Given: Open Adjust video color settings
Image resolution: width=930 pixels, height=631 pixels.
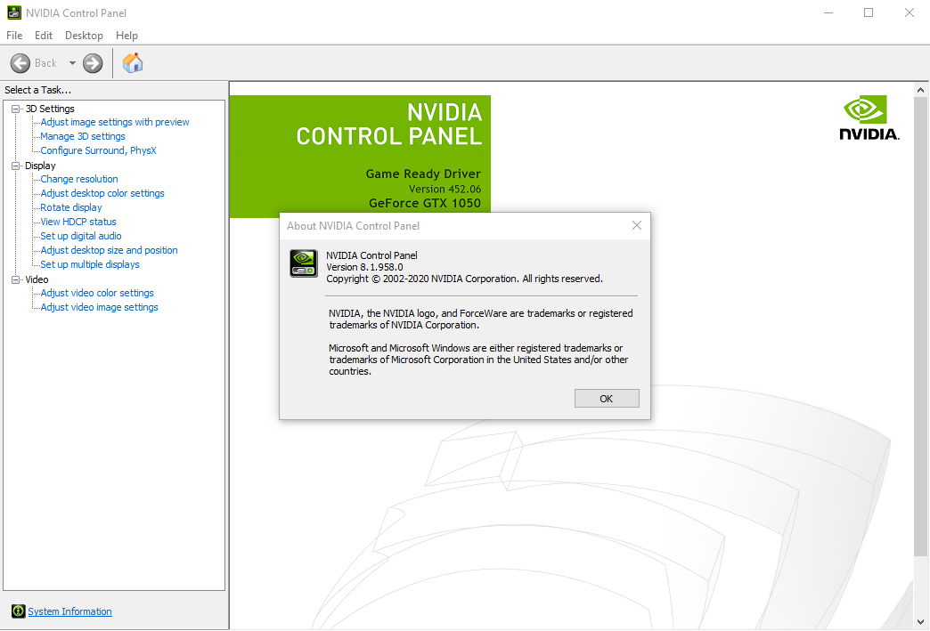Looking at the screenshot, I should tap(97, 293).
